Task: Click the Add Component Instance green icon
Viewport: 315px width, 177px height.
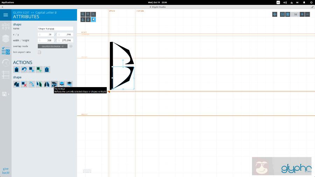Action: [39, 70]
